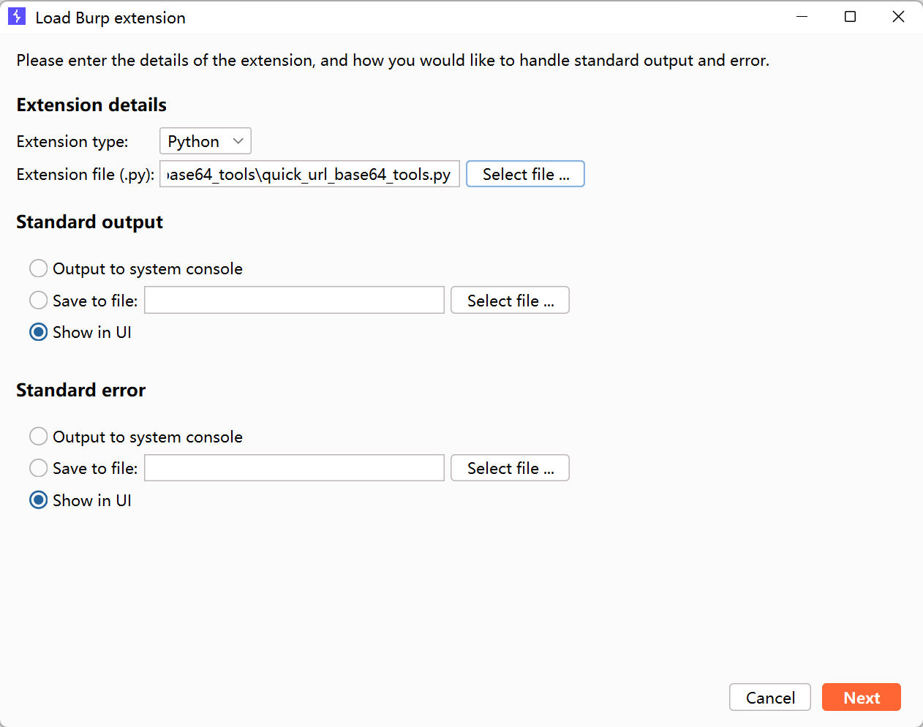Select Show in UI under Standard error

(x=39, y=500)
